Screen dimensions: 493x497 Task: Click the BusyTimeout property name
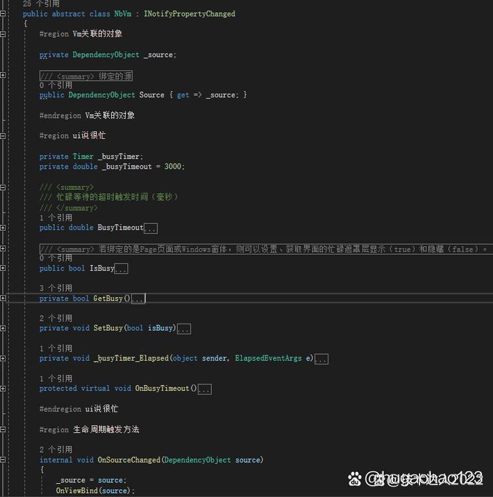[x=120, y=228]
